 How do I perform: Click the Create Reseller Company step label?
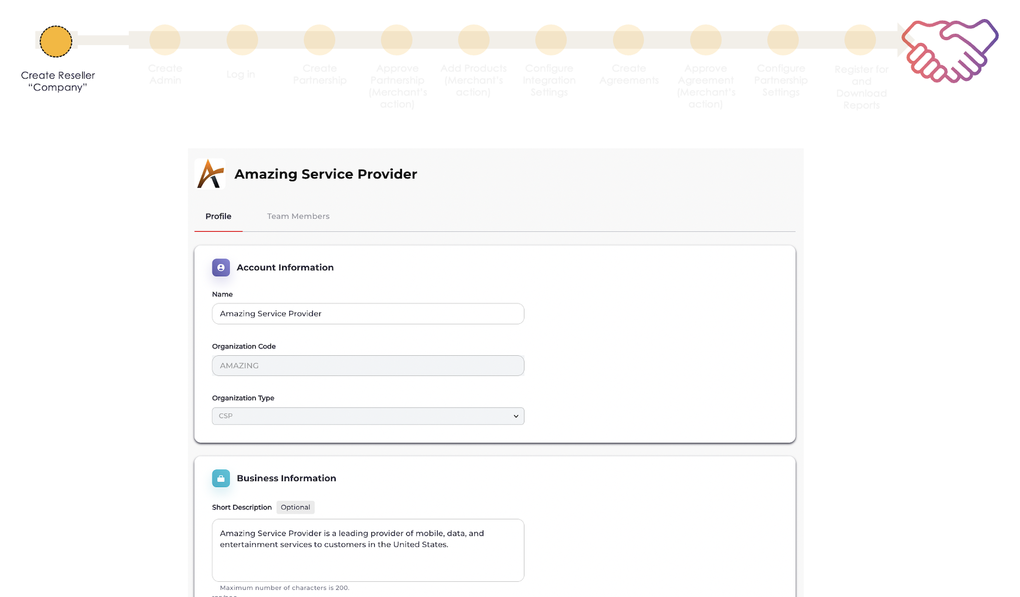(58, 81)
